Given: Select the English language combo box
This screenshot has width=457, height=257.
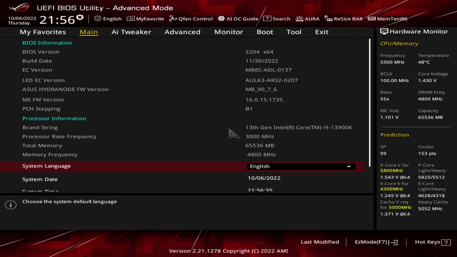Looking at the screenshot, I should 301,166.
